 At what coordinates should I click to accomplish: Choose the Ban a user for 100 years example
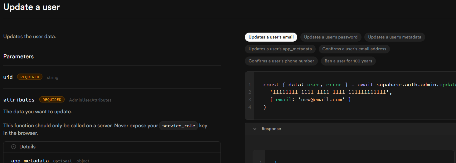pos(348,61)
